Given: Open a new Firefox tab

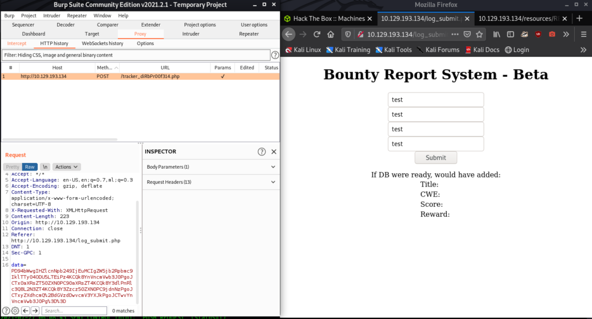Looking at the screenshot, I should 579,18.
